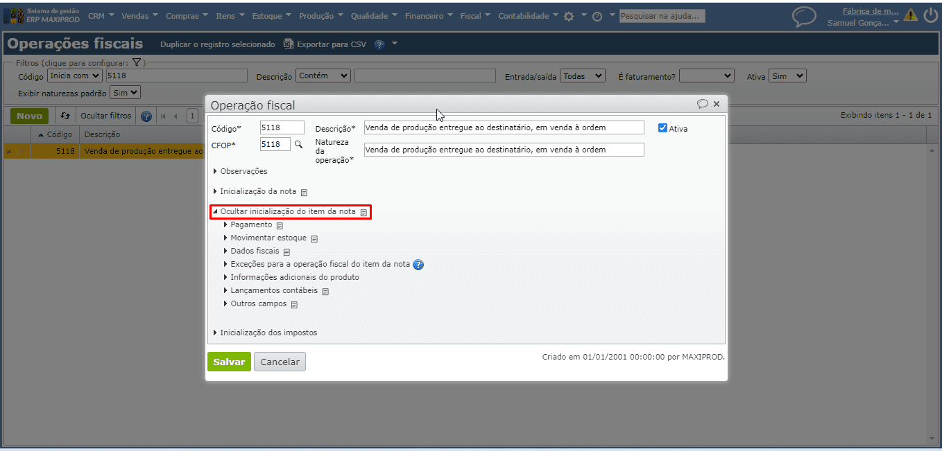Click the magnifier search icon beside CFOP
Viewport: 942px width, 451px height.
[298, 144]
